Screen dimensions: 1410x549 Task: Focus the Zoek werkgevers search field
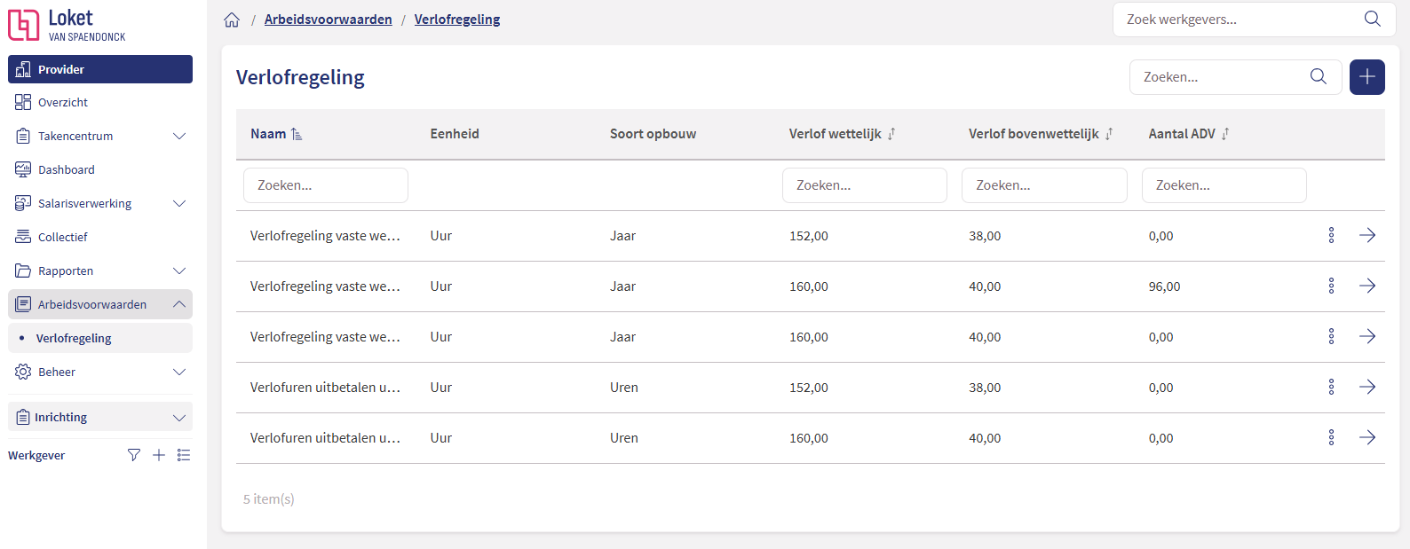pos(1254,20)
